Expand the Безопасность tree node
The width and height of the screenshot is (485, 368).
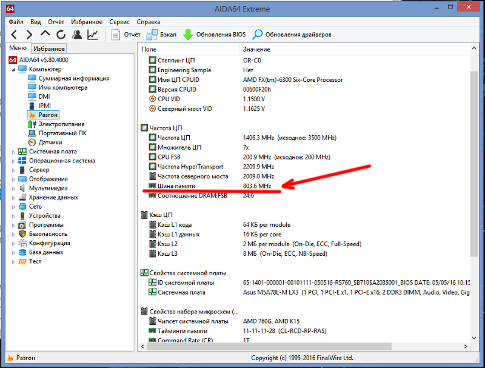13,234
